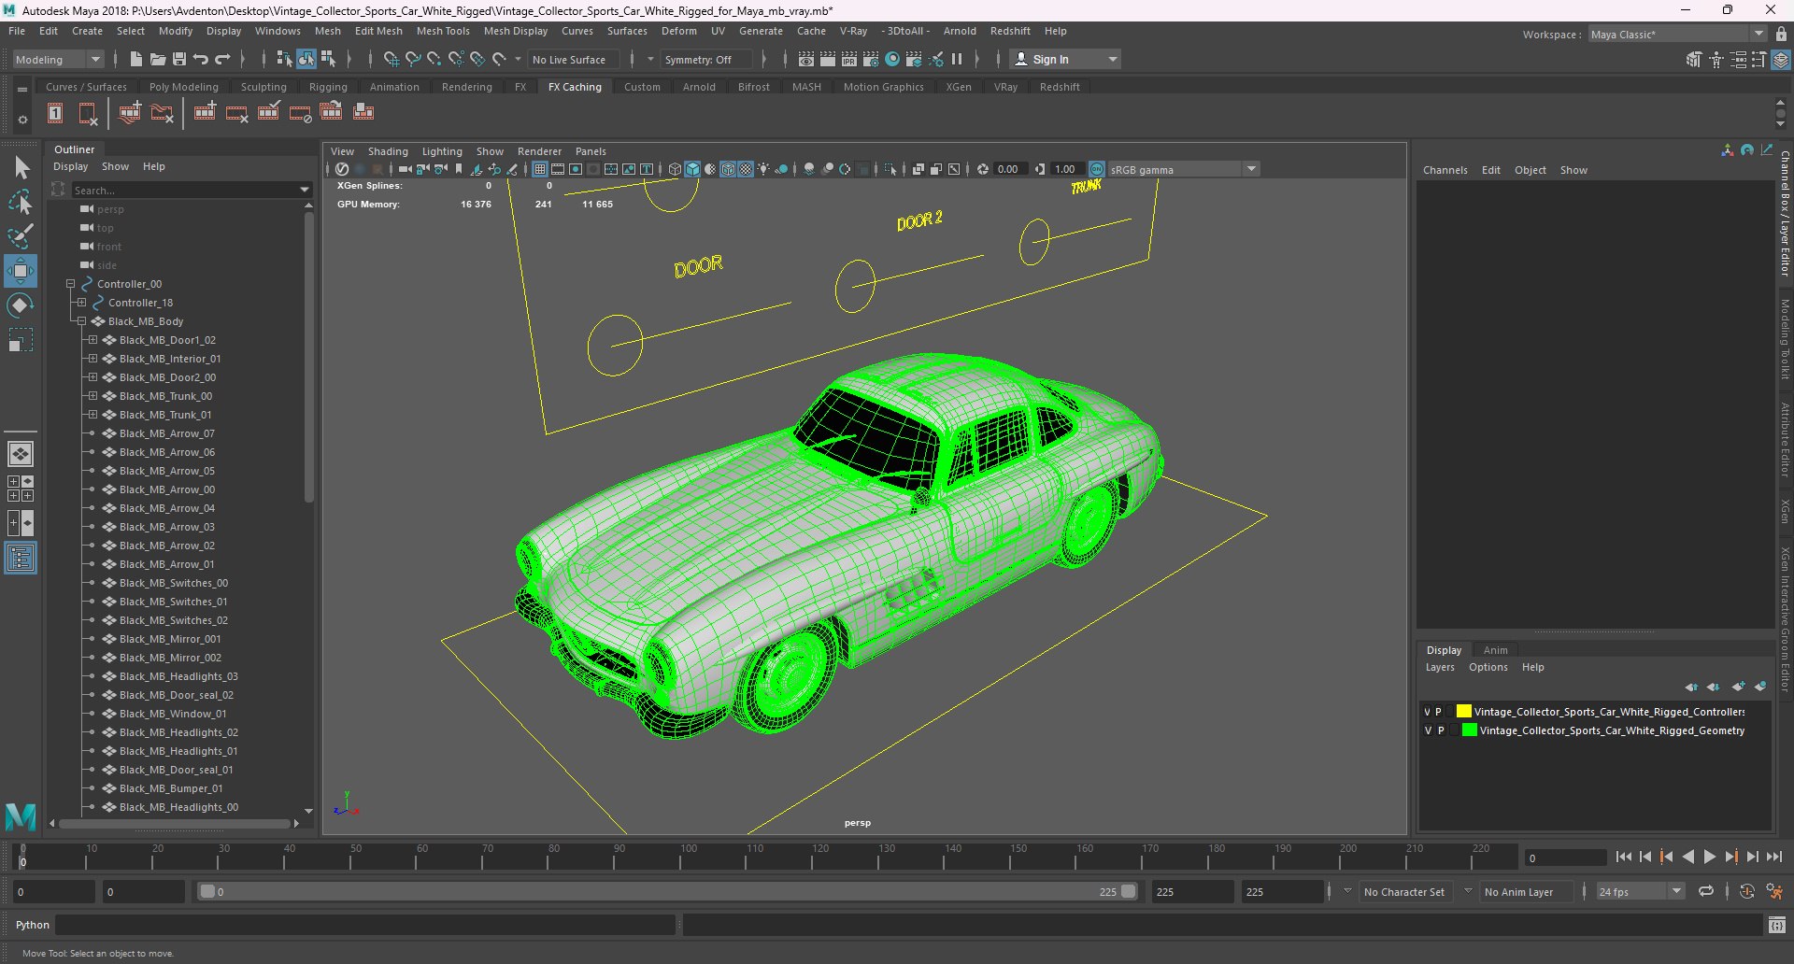Select the Paint Selection tool
The width and height of the screenshot is (1794, 964).
point(21,235)
